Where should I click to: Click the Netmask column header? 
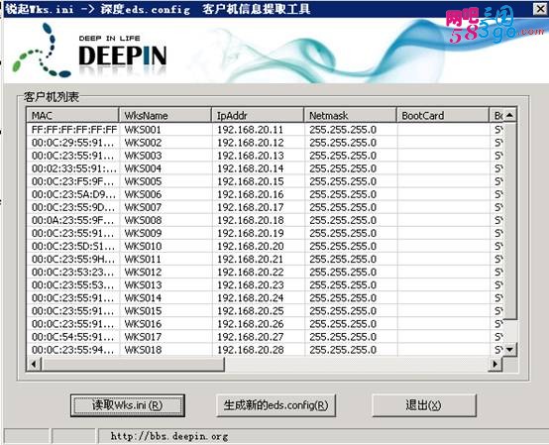click(x=350, y=116)
